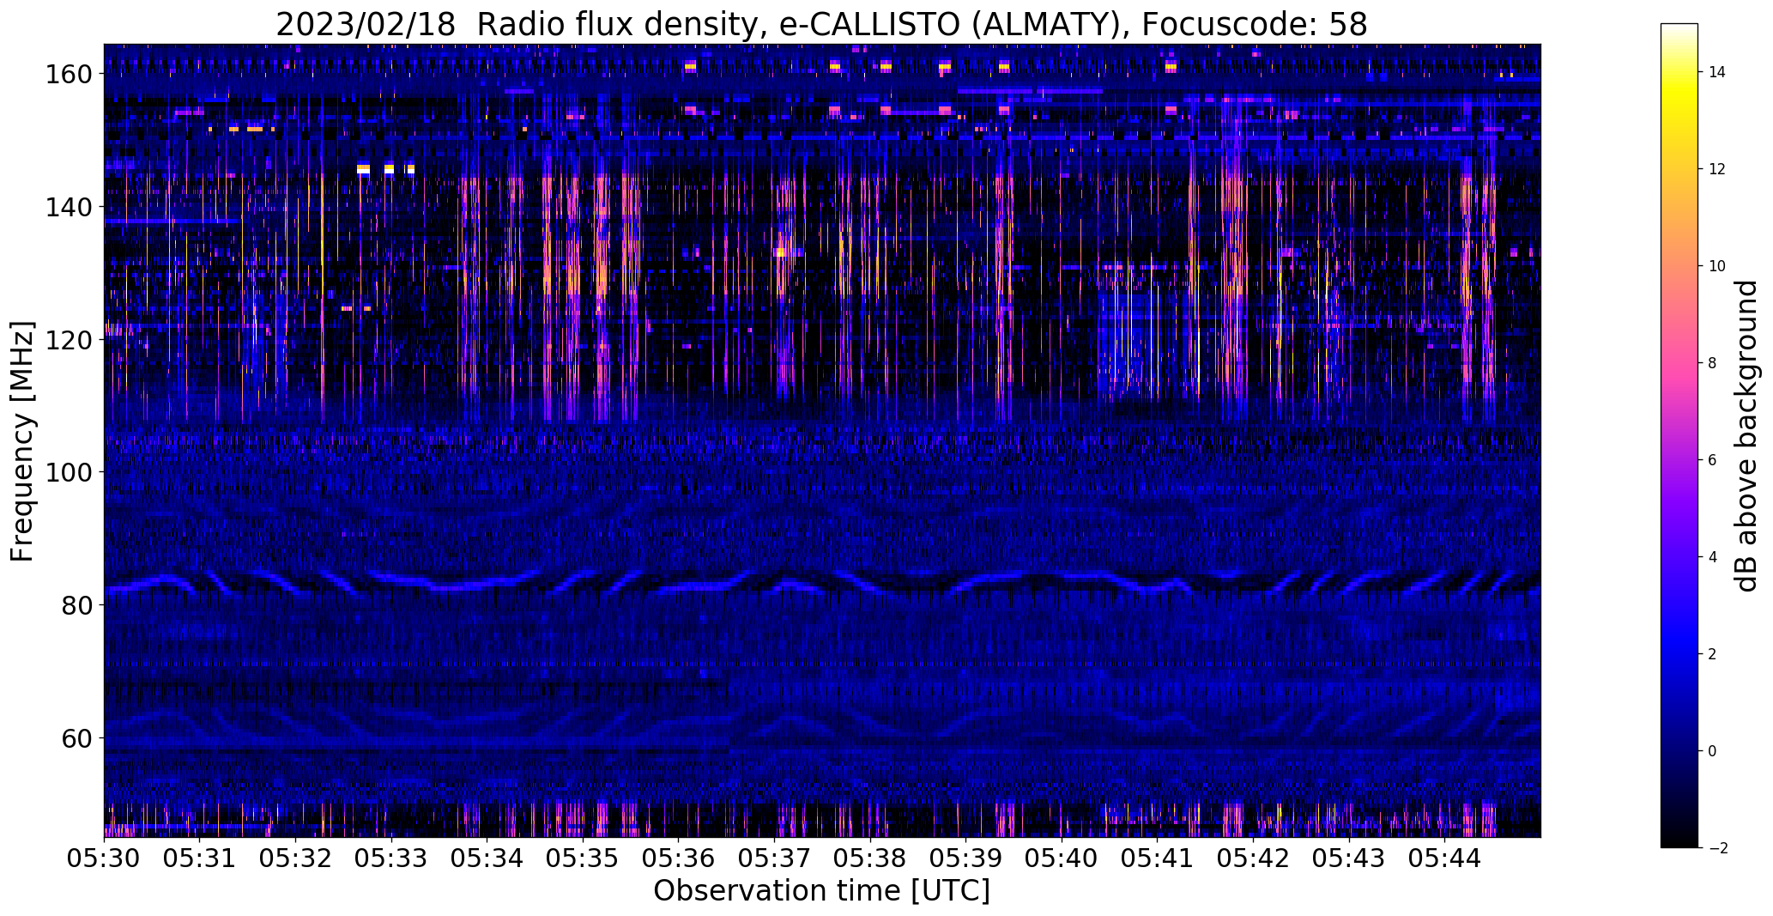Click the 'Observation time [UTC]' x-axis label

pyautogui.click(x=821, y=891)
